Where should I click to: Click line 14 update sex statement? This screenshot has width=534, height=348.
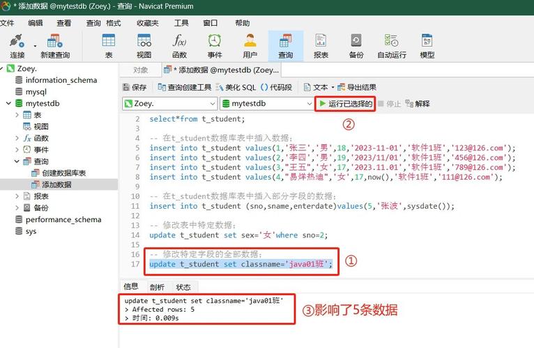(x=238, y=235)
